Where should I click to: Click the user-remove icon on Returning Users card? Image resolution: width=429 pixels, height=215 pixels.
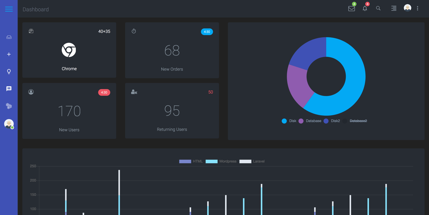coord(134,92)
